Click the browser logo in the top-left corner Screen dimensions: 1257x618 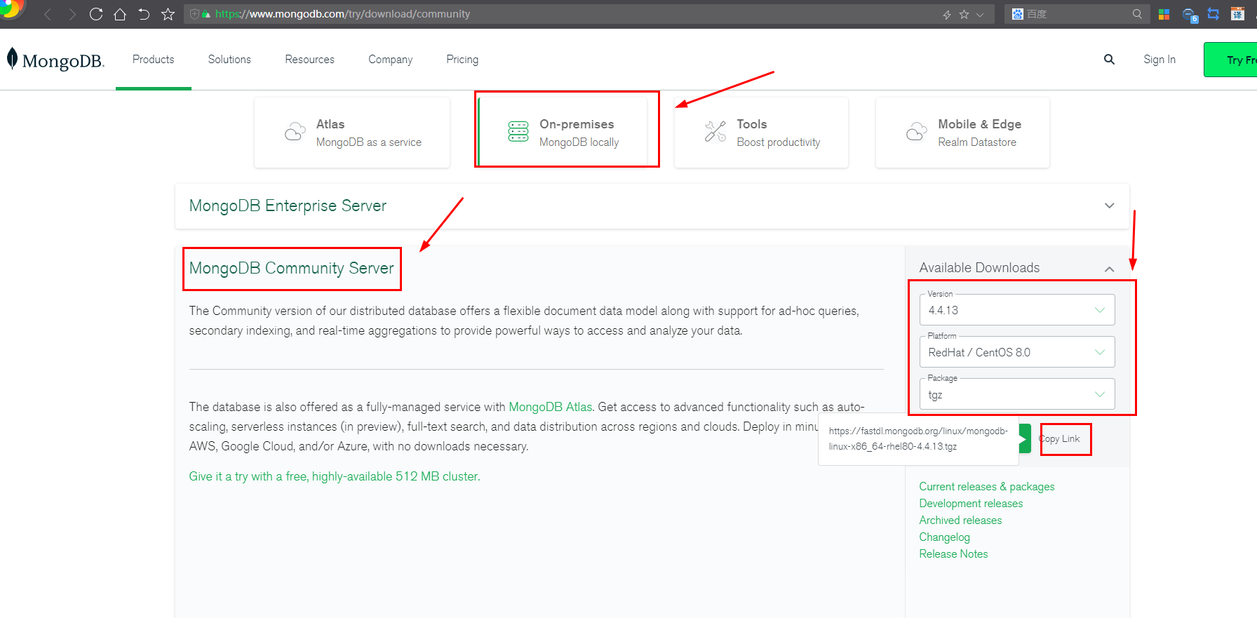point(10,8)
